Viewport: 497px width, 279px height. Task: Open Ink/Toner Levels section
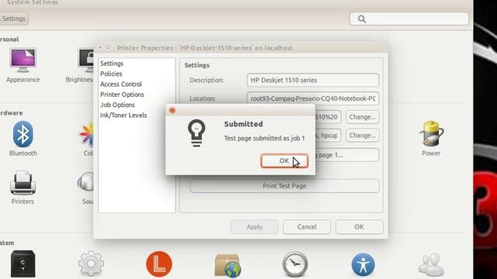point(123,115)
